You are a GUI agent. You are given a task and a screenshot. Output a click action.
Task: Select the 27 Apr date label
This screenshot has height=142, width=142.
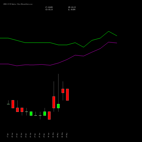click(x=35, y=135)
